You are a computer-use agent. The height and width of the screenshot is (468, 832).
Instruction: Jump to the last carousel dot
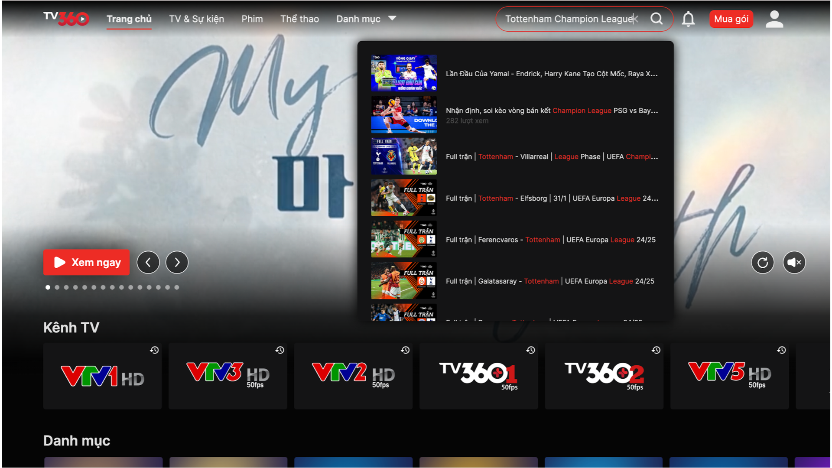pos(177,287)
